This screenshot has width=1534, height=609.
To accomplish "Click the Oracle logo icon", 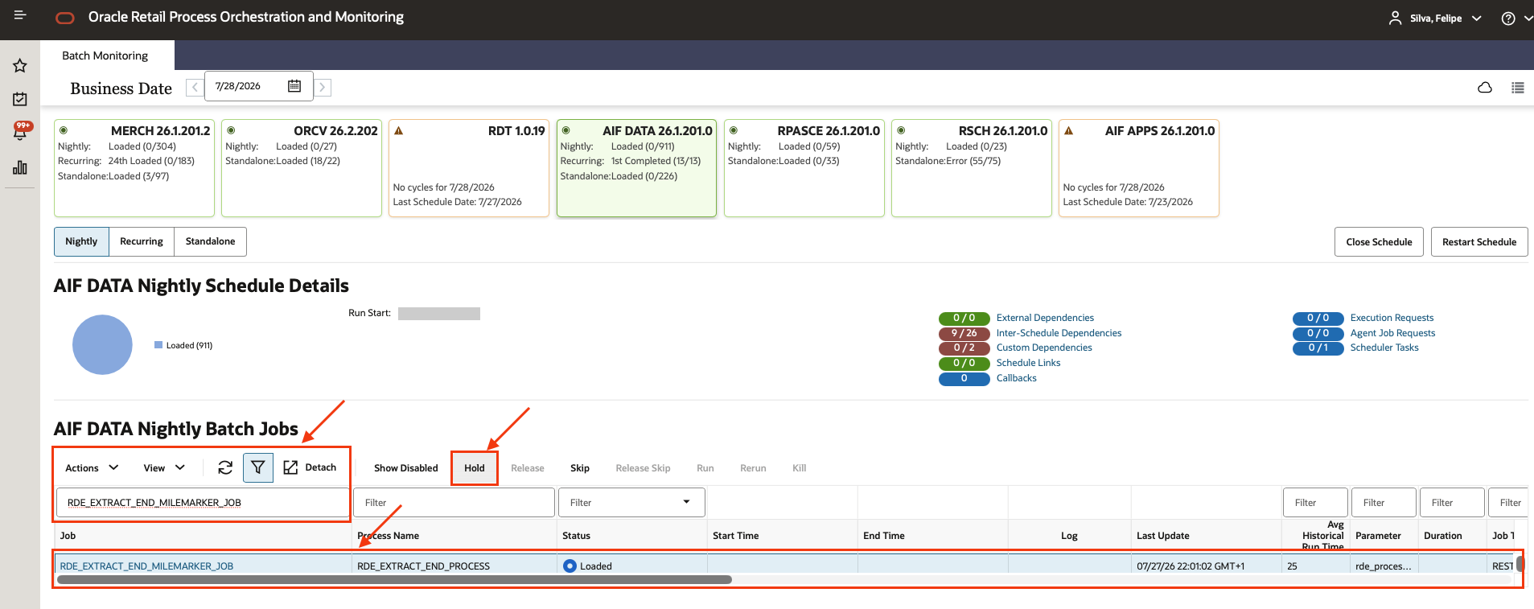I will [65, 18].
